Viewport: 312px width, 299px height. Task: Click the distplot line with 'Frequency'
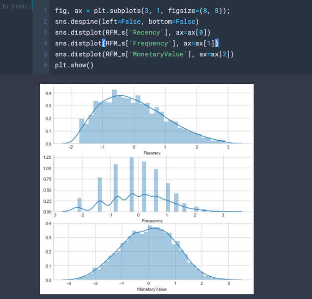[x=137, y=43]
